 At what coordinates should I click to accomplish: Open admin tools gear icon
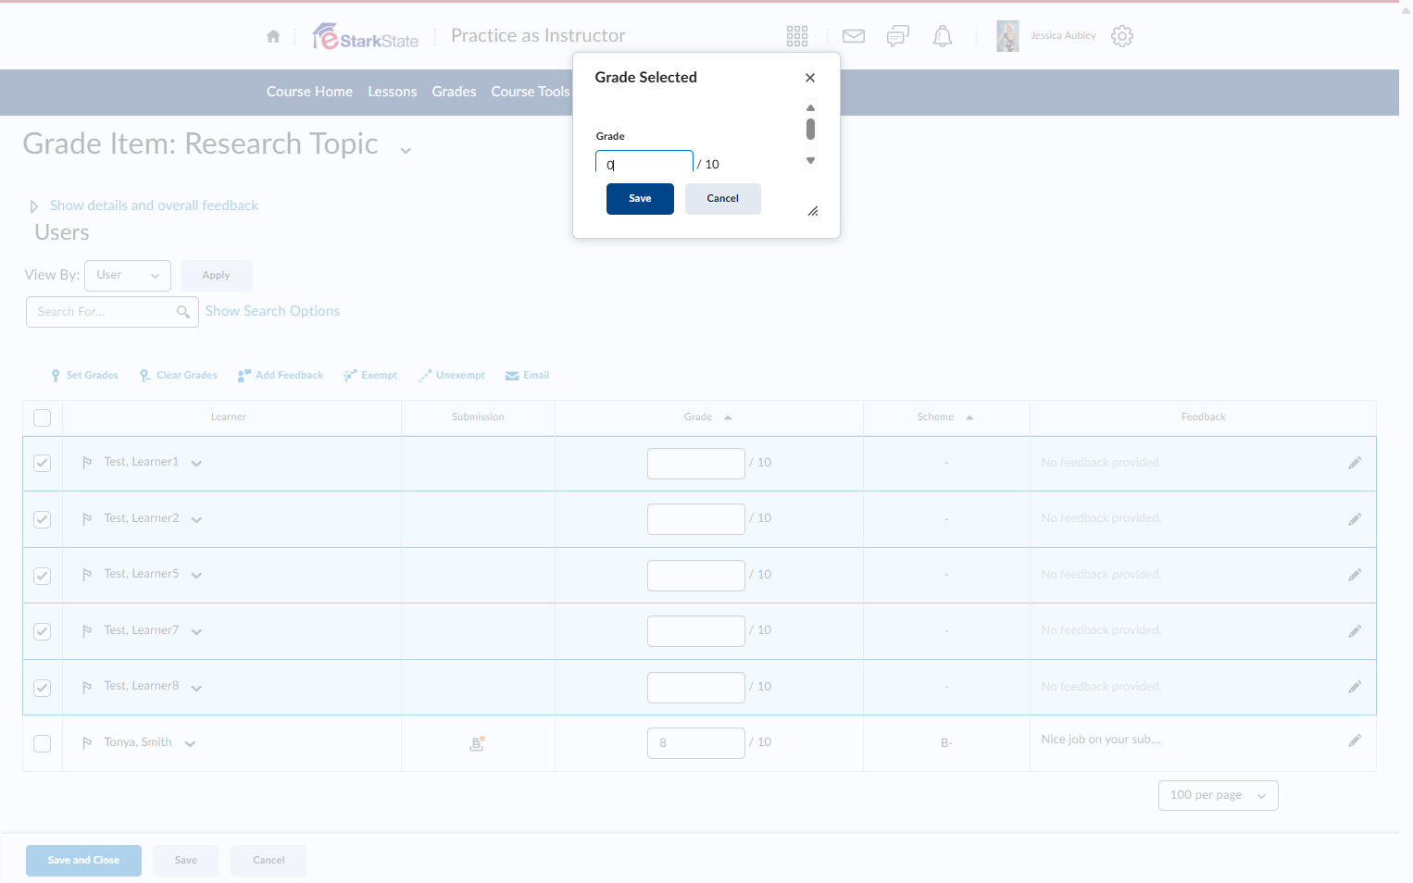(x=1122, y=36)
